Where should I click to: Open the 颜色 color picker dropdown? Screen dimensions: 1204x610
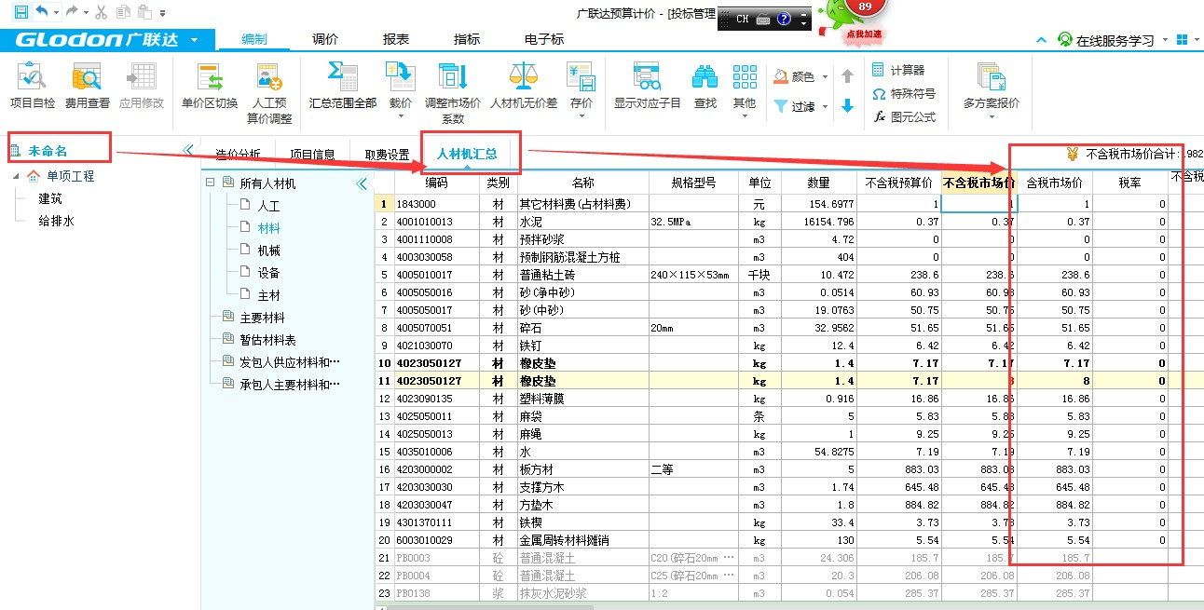pos(826,77)
